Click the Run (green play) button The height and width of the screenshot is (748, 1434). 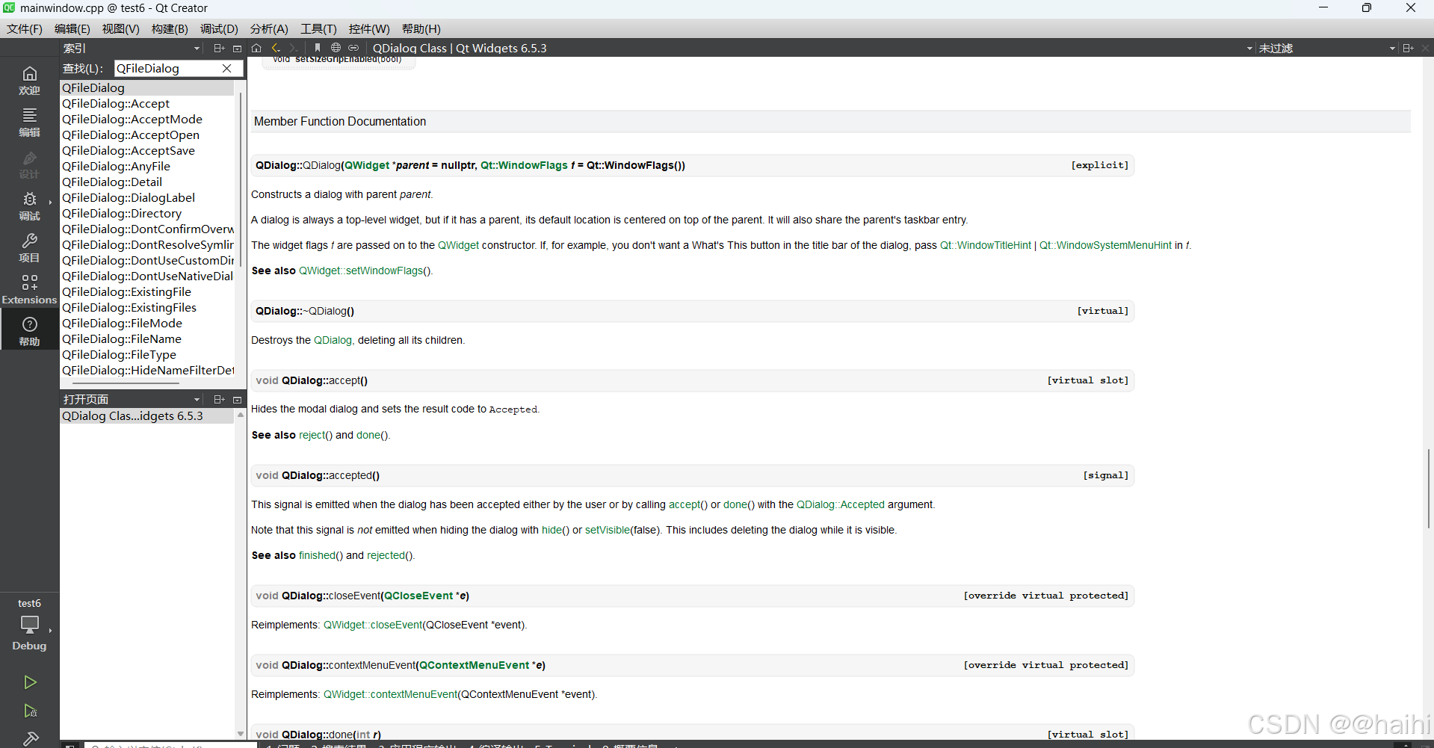(x=30, y=682)
